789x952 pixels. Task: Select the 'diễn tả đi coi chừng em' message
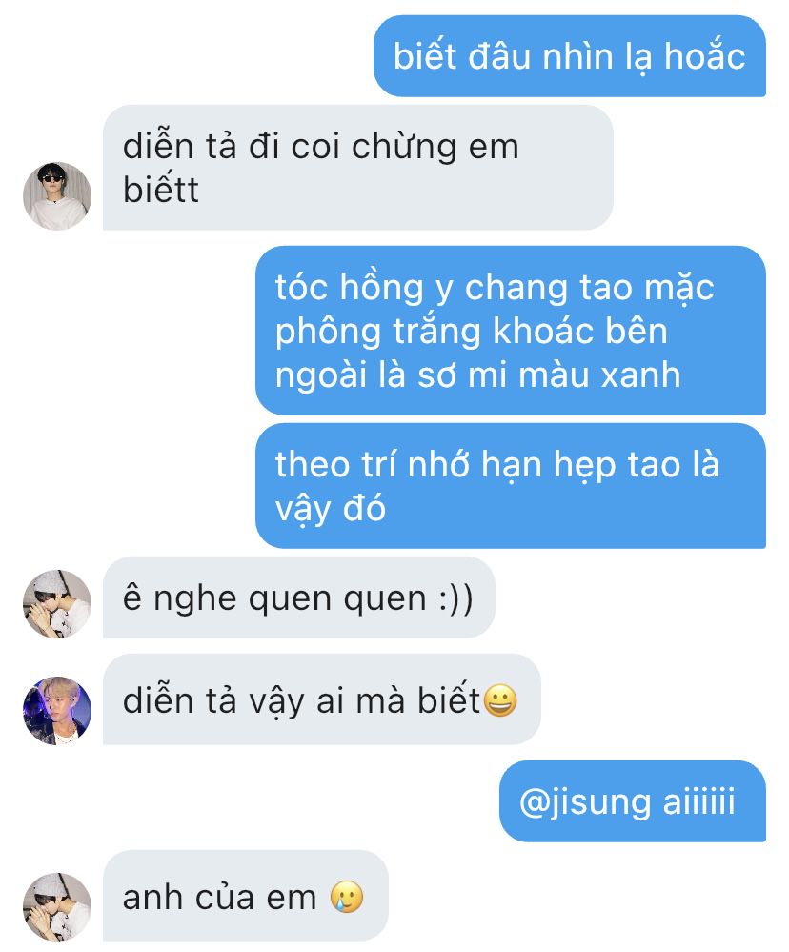(357, 168)
